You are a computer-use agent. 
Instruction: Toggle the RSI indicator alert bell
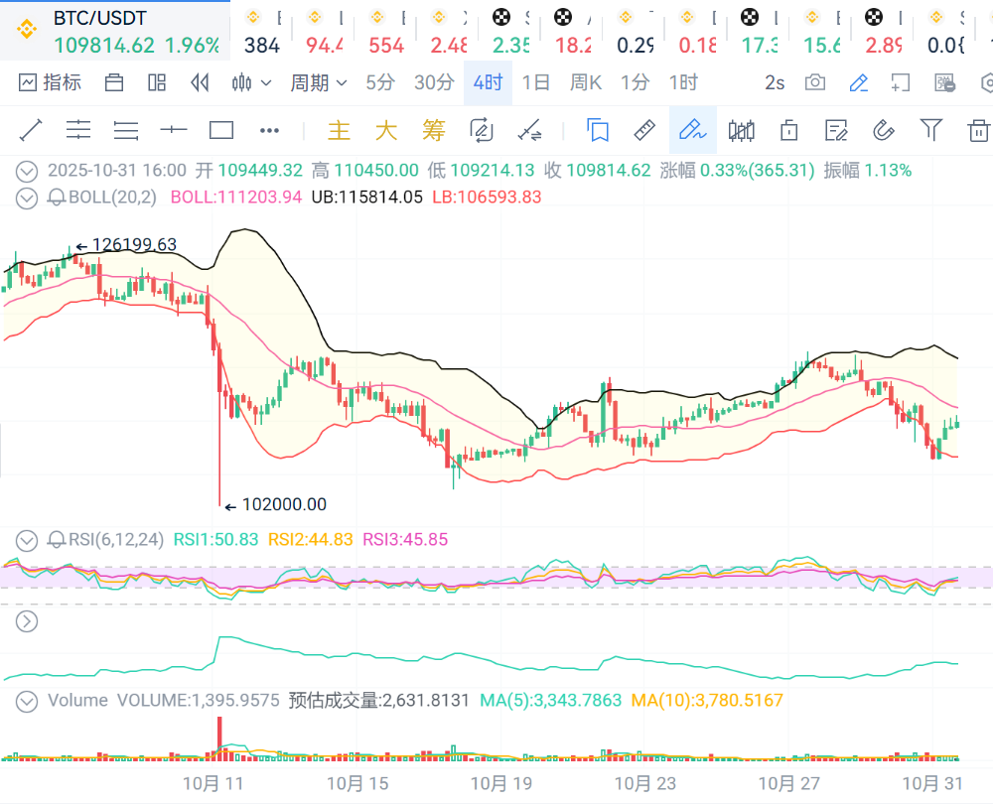[x=57, y=540]
